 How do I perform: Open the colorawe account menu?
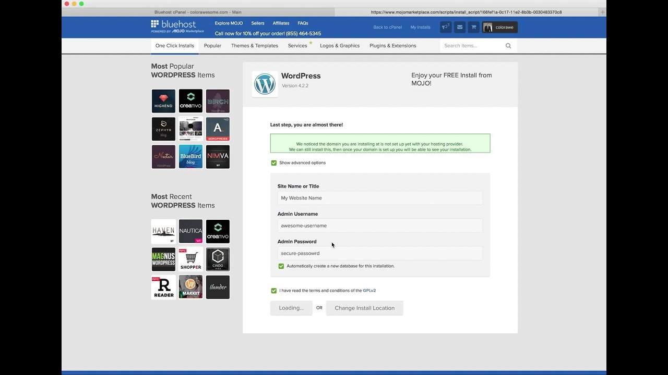(500, 27)
